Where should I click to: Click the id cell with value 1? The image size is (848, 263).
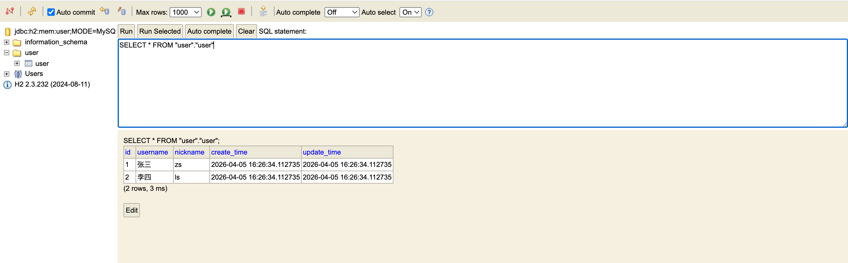(x=130, y=165)
